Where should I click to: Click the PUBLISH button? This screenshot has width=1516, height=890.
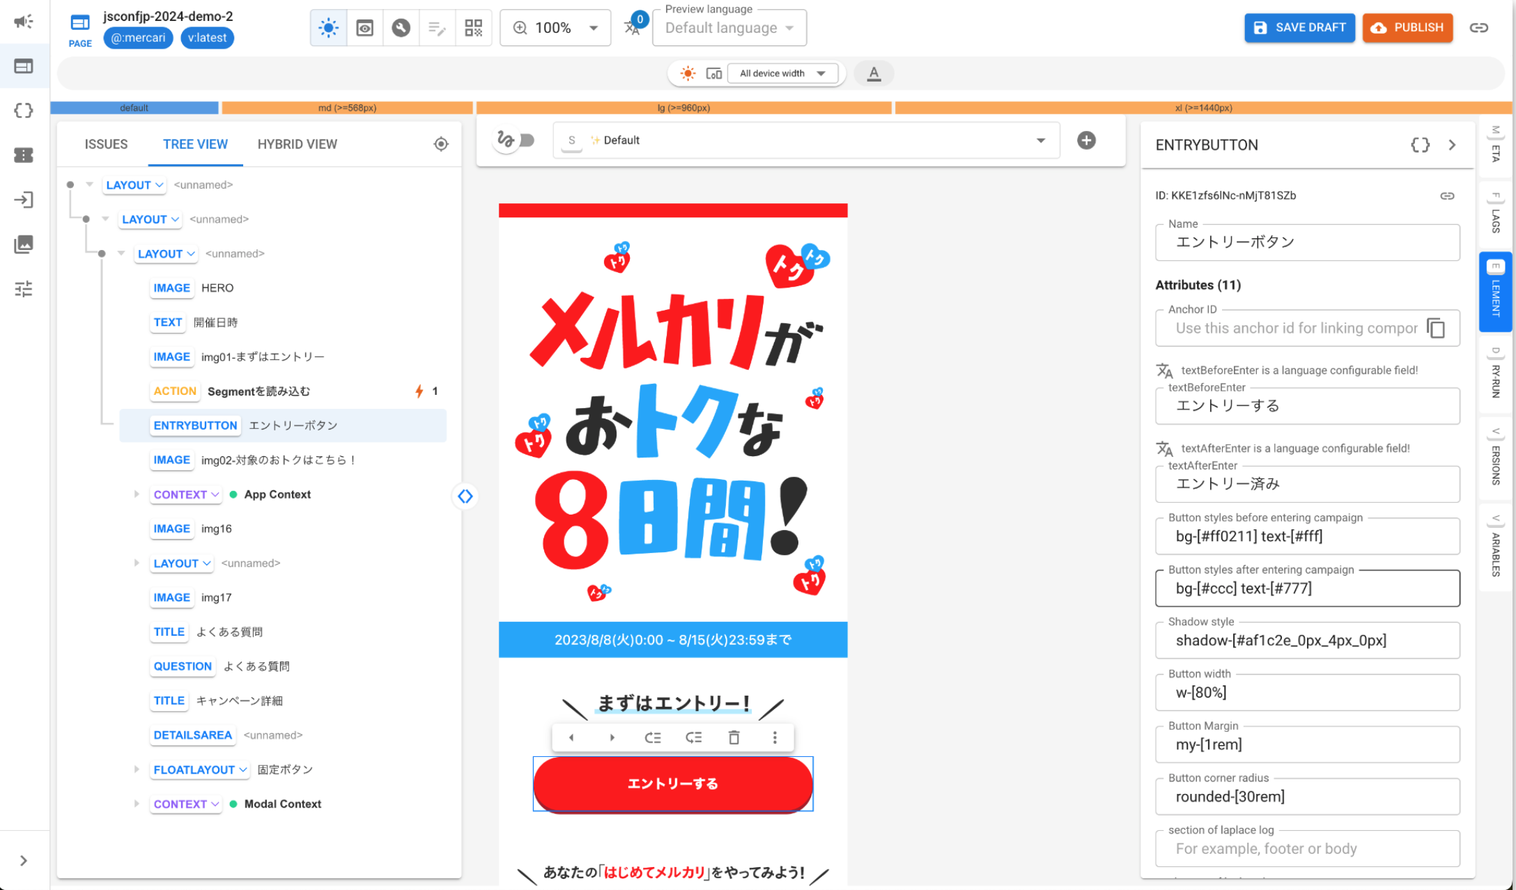point(1407,28)
